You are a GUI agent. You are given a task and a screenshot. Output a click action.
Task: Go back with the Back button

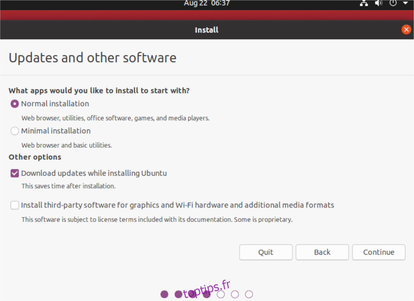tap(322, 252)
